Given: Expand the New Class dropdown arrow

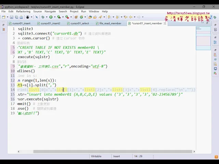Looking at the screenshot, I should pos(85,17).
